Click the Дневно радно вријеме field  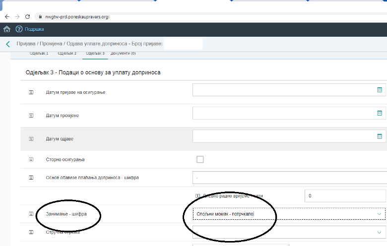tap(345, 196)
